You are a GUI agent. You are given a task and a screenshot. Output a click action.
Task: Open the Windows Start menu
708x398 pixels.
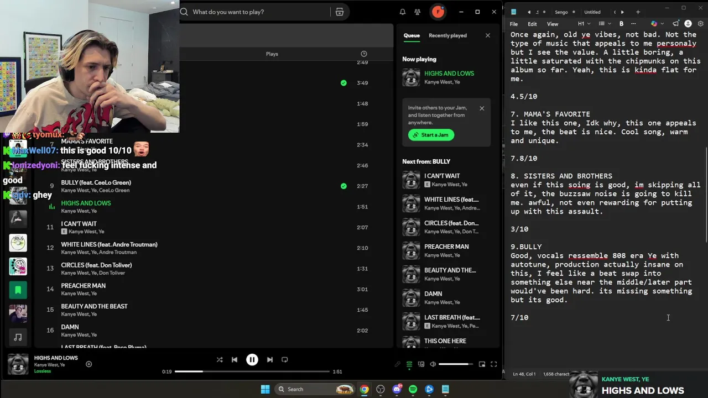[x=265, y=389]
